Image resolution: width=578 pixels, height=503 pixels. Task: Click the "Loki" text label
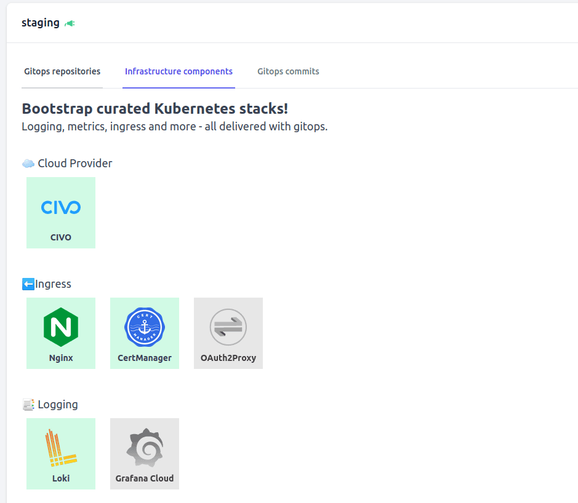61,478
